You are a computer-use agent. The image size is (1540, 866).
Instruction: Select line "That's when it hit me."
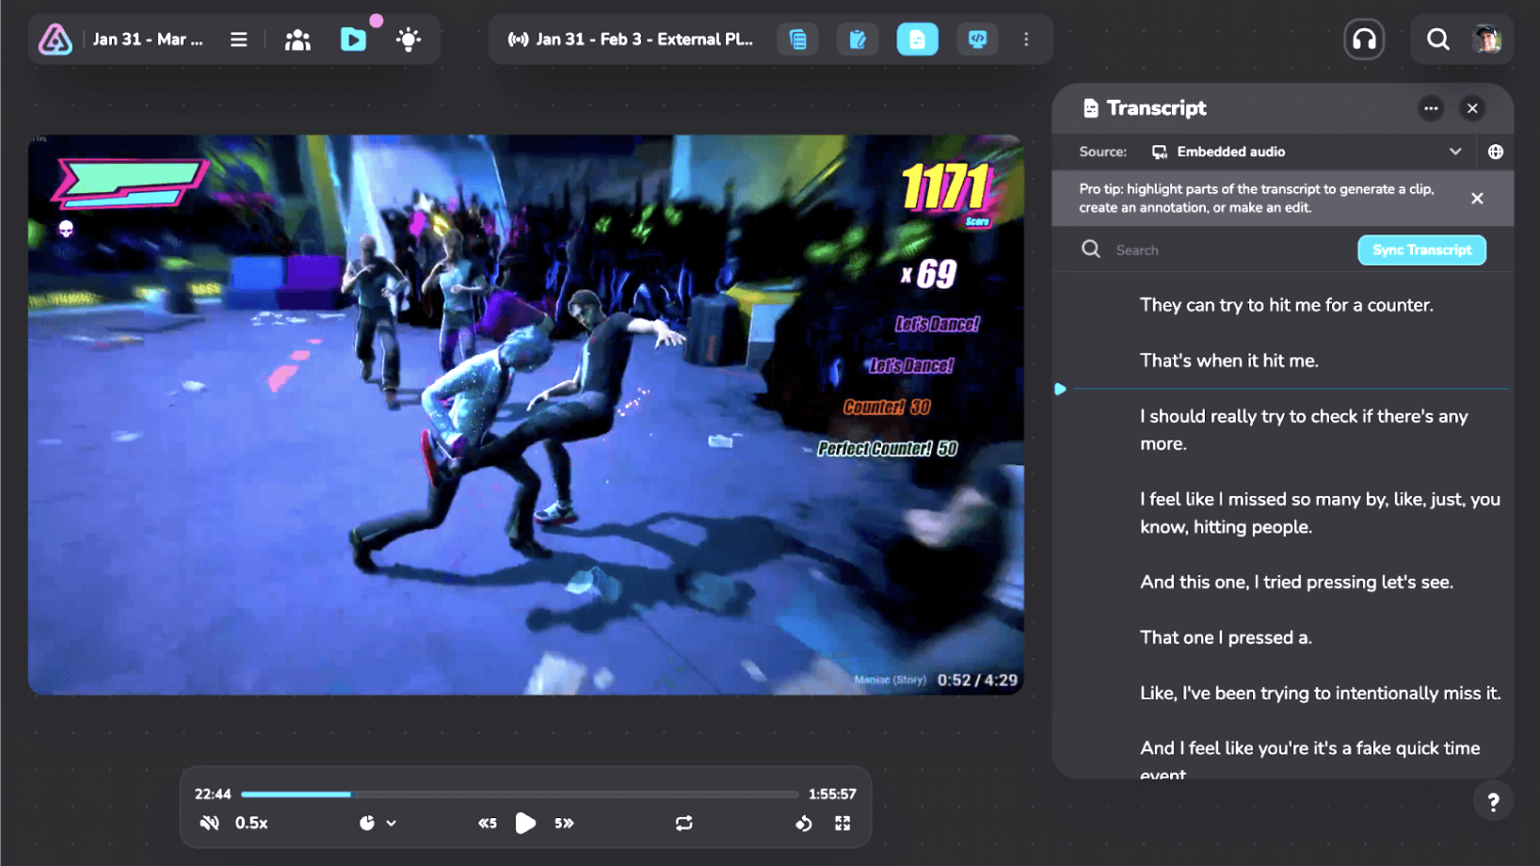[1228, 361]
